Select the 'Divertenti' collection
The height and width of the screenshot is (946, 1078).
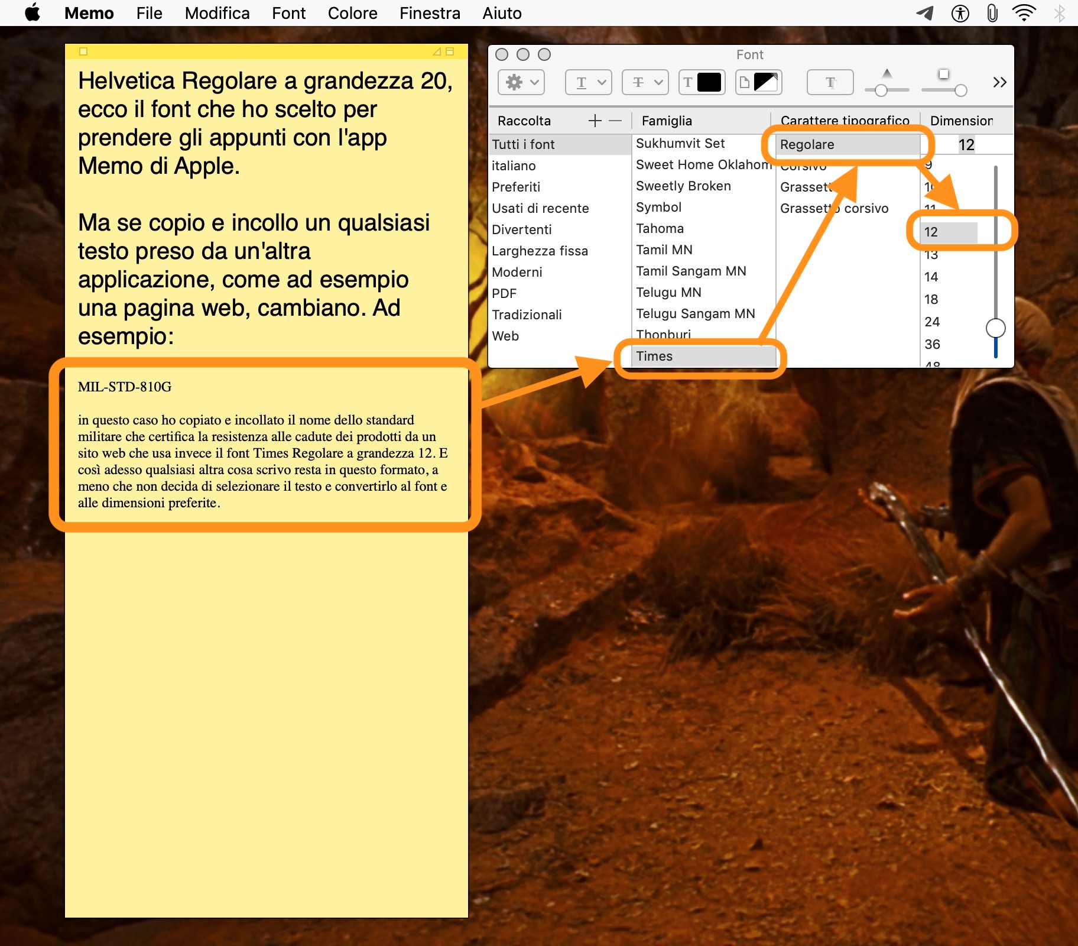(560, 229)
